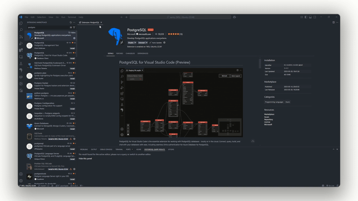The image size is (358, 201).
Task: Switch to the Changelog tab
Action: pos(130,54)
